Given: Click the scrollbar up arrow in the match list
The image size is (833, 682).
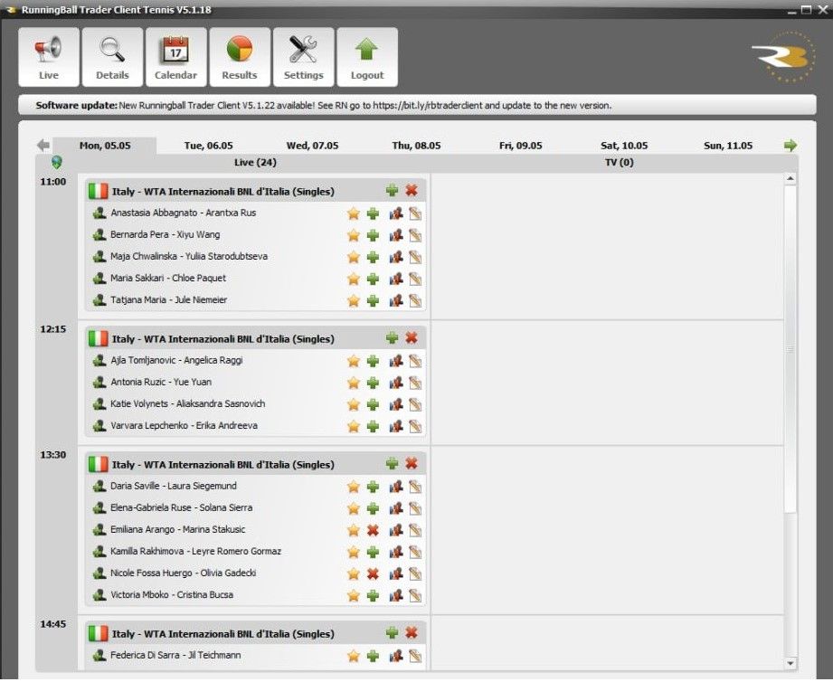Looking at the screenshot, I should click(790, 179).
